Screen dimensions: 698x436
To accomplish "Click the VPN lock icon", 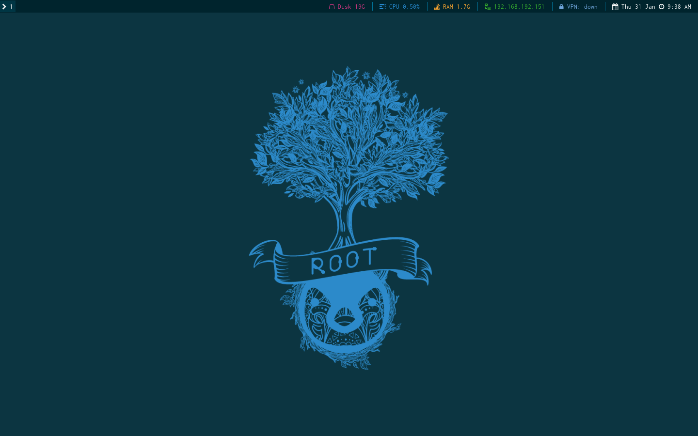I will [561, 7].
